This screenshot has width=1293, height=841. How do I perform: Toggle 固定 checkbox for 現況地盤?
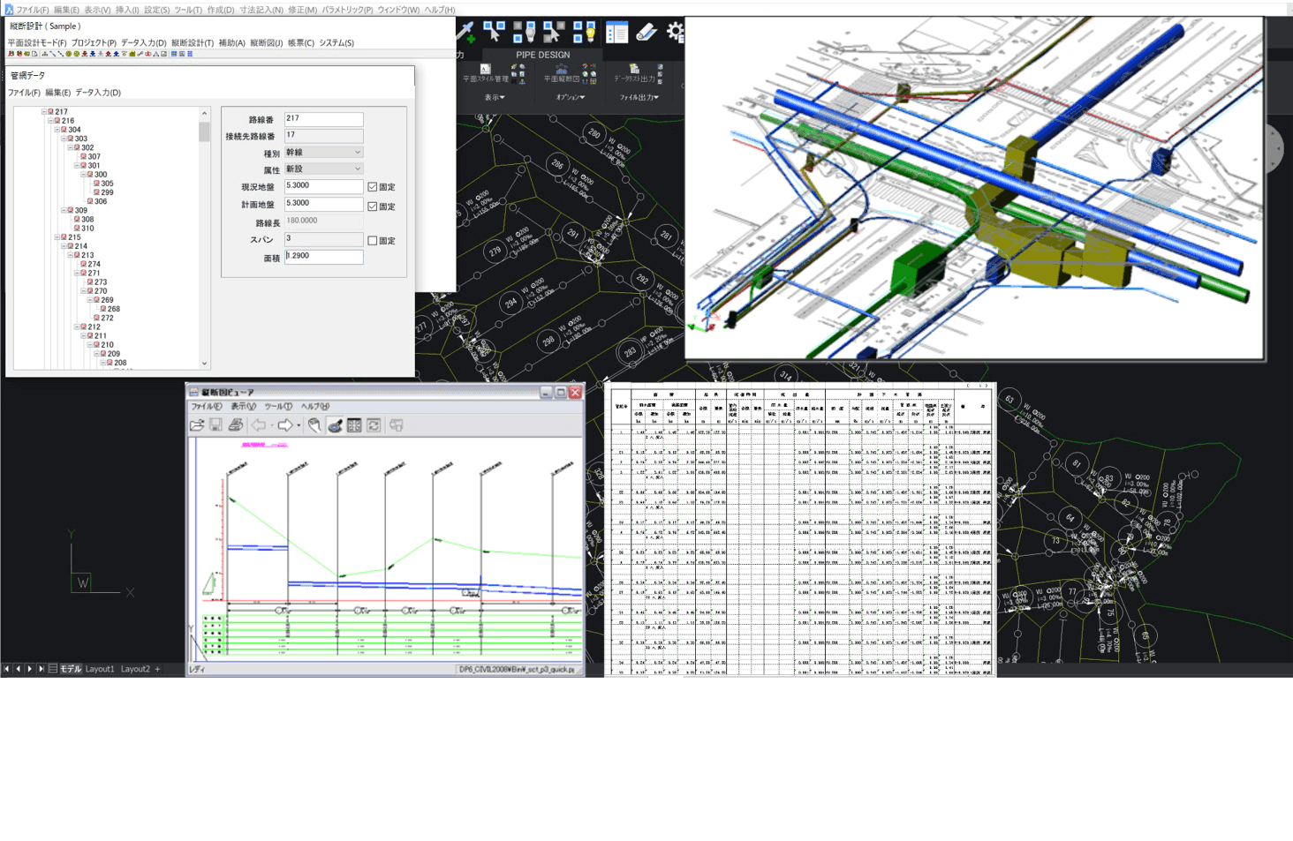(x=373, y=187)
